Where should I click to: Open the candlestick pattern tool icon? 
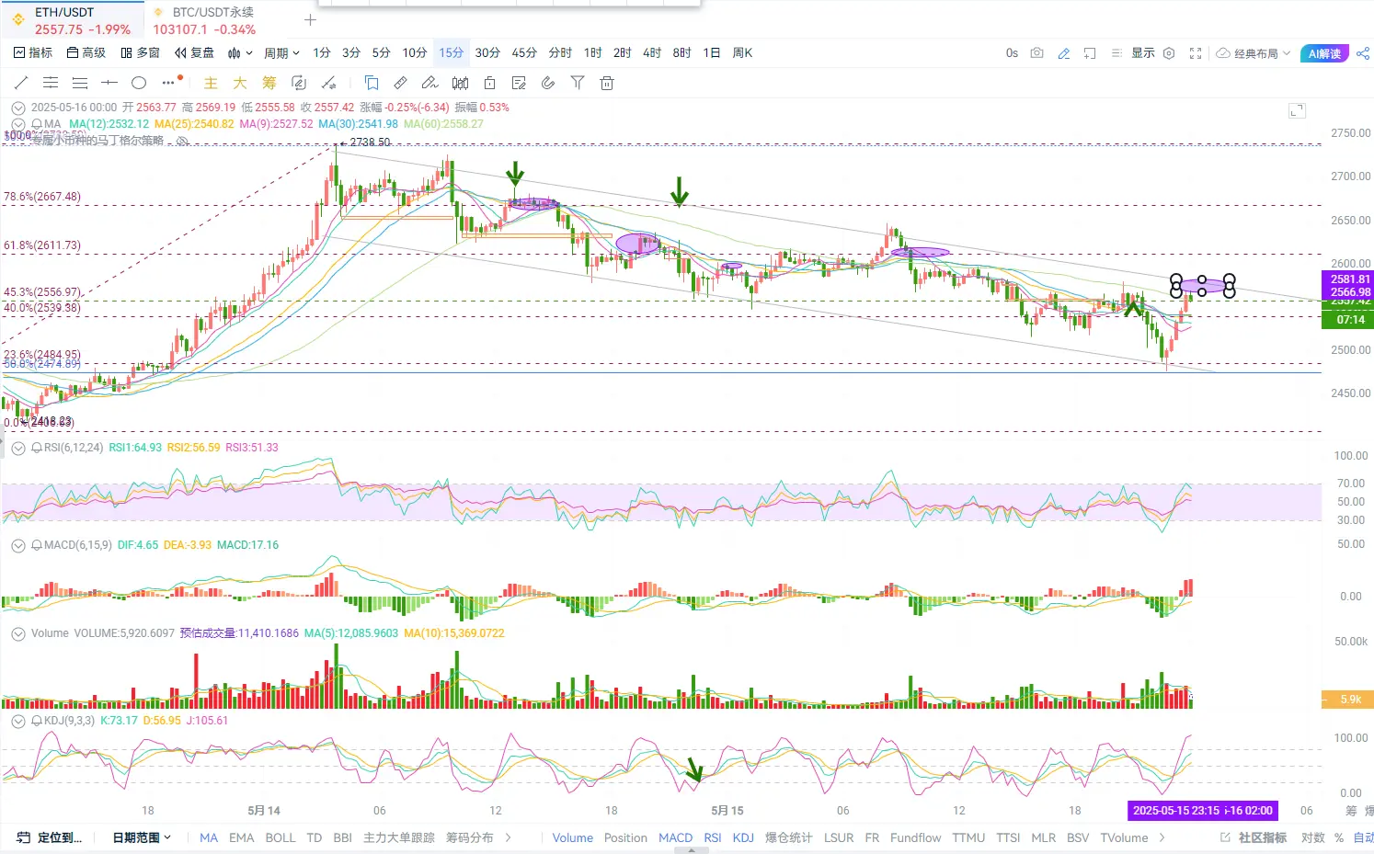[461, 83]
